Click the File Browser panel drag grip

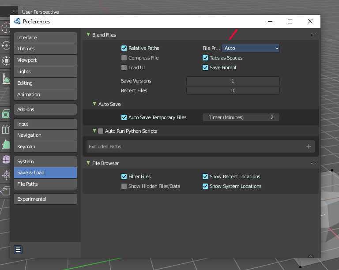[x=313, y=163]
